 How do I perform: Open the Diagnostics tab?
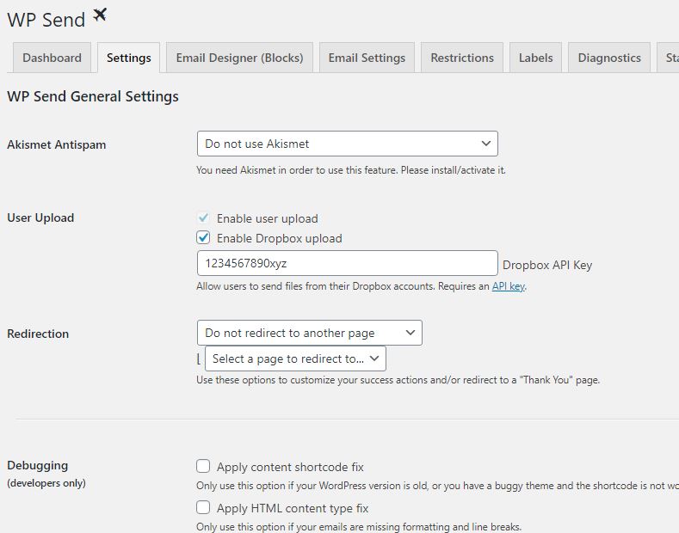point(609,58)
